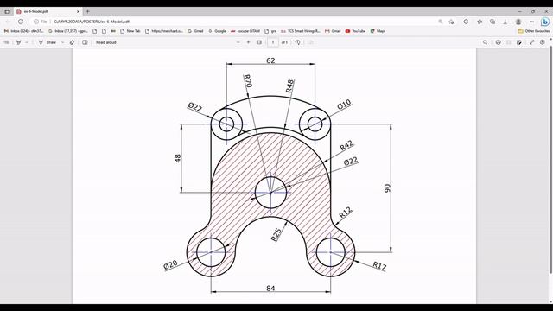Toggle the page view icon
Screen dimensions: 553x311
pyautogui.click(x=85, y=42)
